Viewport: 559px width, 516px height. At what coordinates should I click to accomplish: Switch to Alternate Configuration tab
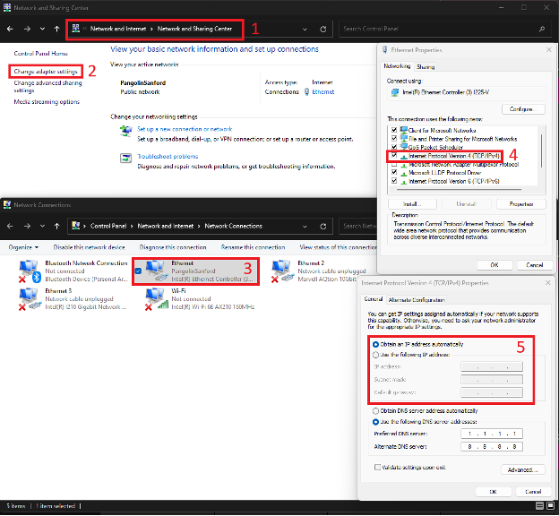pos(416,299)
